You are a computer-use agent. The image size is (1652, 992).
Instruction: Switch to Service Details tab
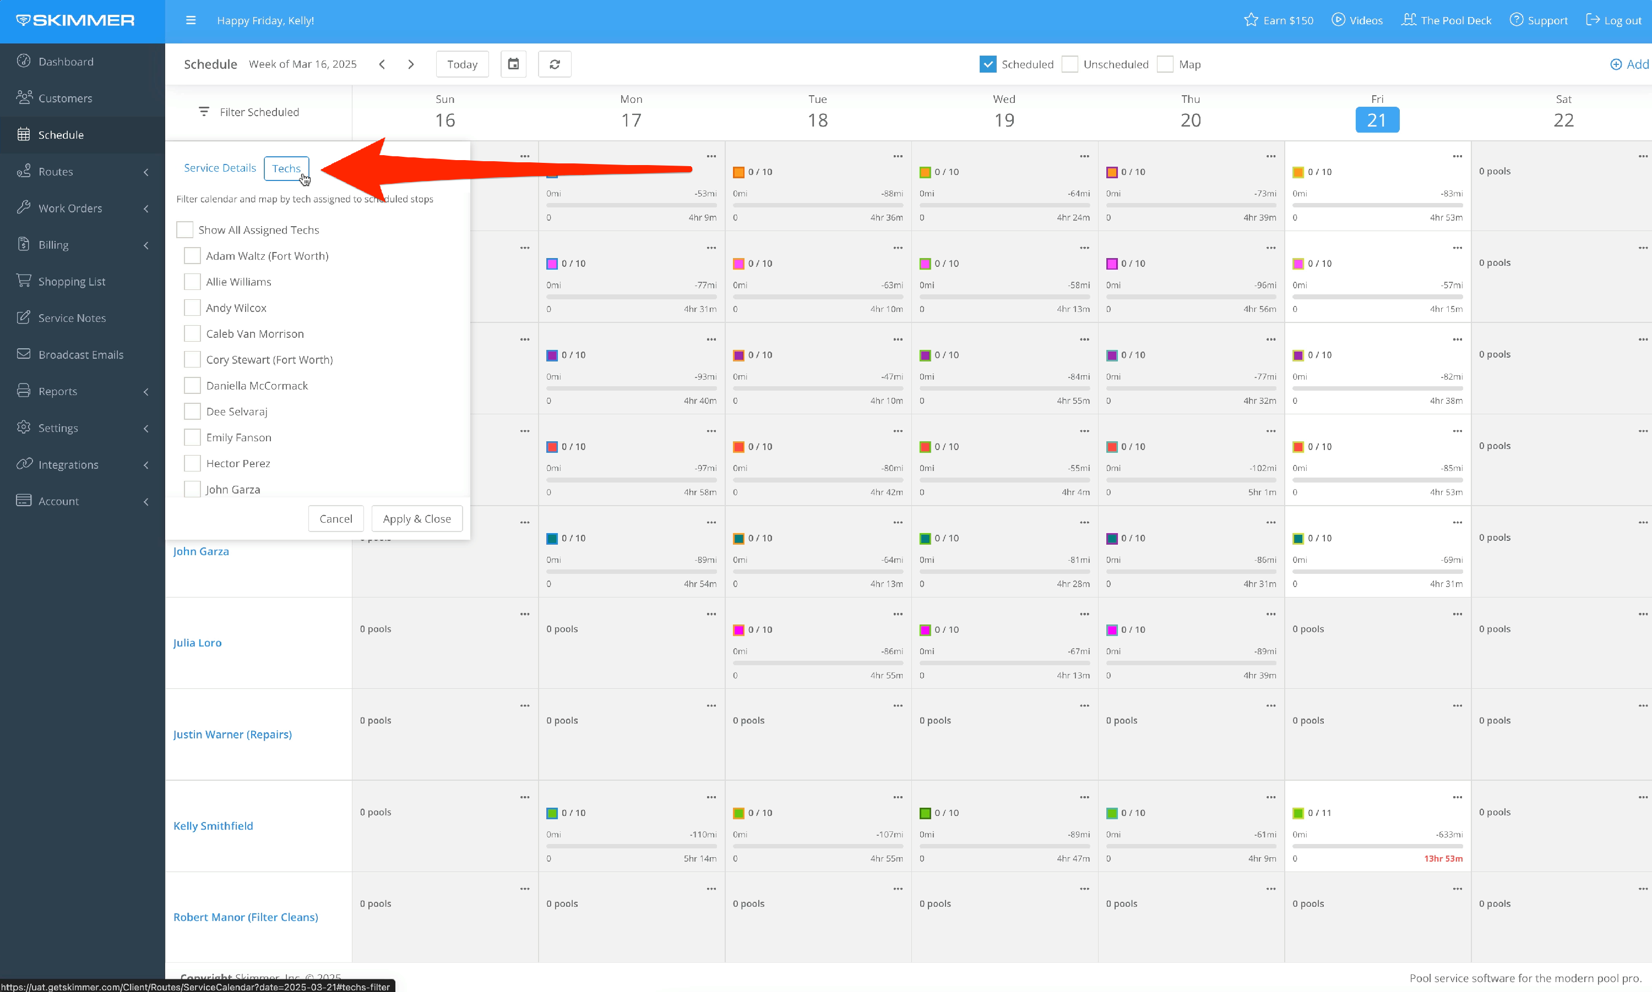point(219,168)
